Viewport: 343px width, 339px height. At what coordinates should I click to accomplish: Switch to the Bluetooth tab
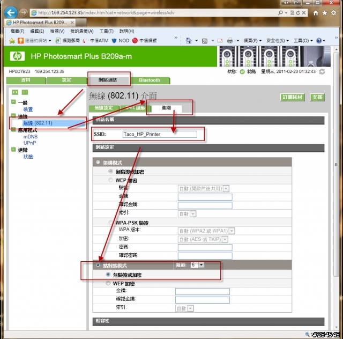150,80
